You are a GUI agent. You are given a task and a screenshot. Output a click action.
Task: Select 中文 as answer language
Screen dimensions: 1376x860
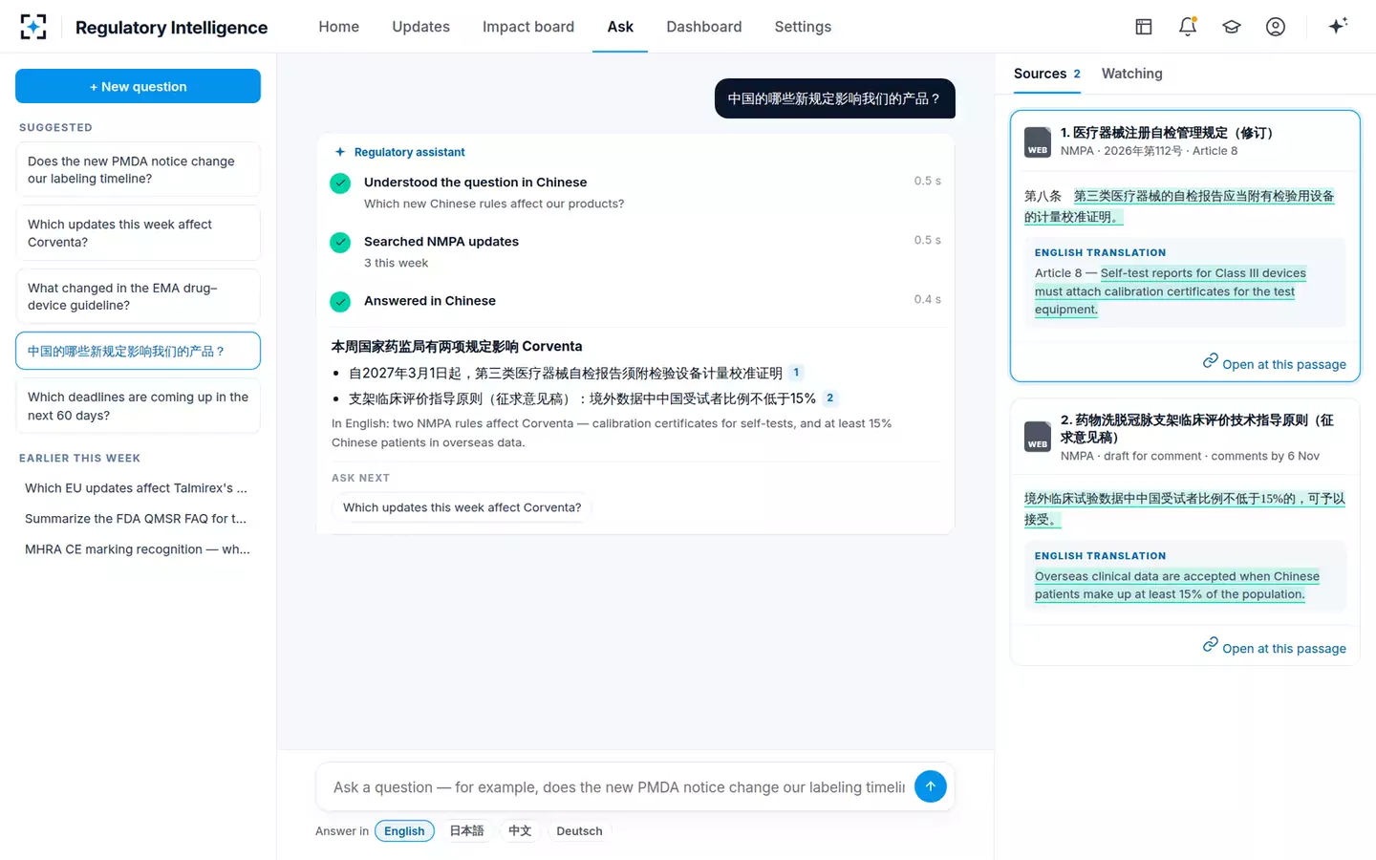pos(520,831)
